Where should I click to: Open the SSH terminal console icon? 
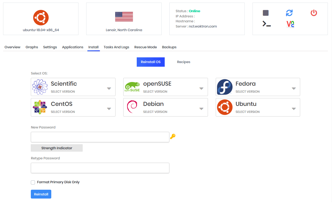click(x=266, y=24)
